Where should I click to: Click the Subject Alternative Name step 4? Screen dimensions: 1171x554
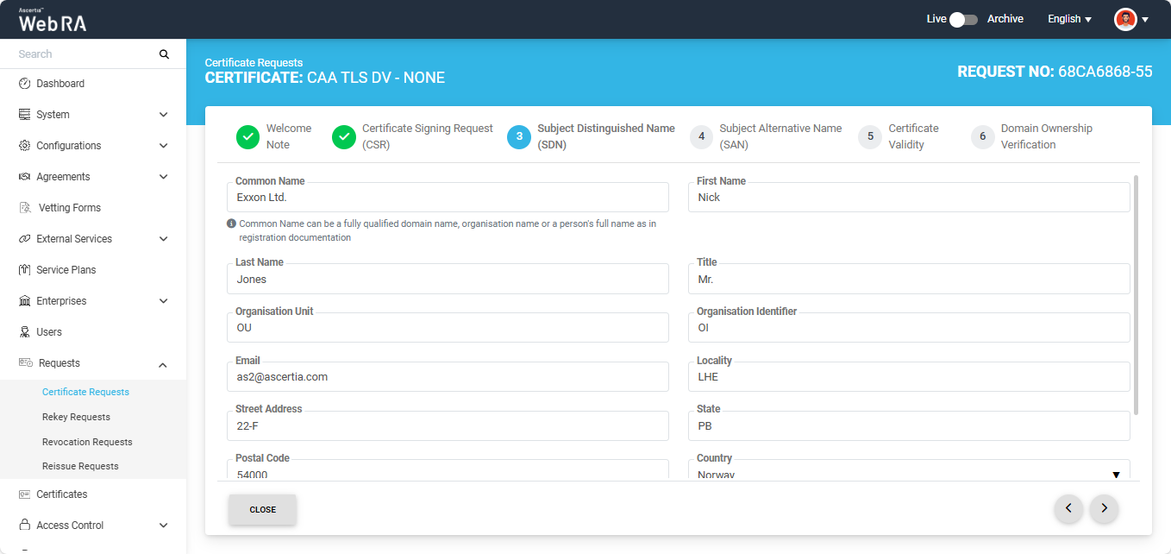767,136
